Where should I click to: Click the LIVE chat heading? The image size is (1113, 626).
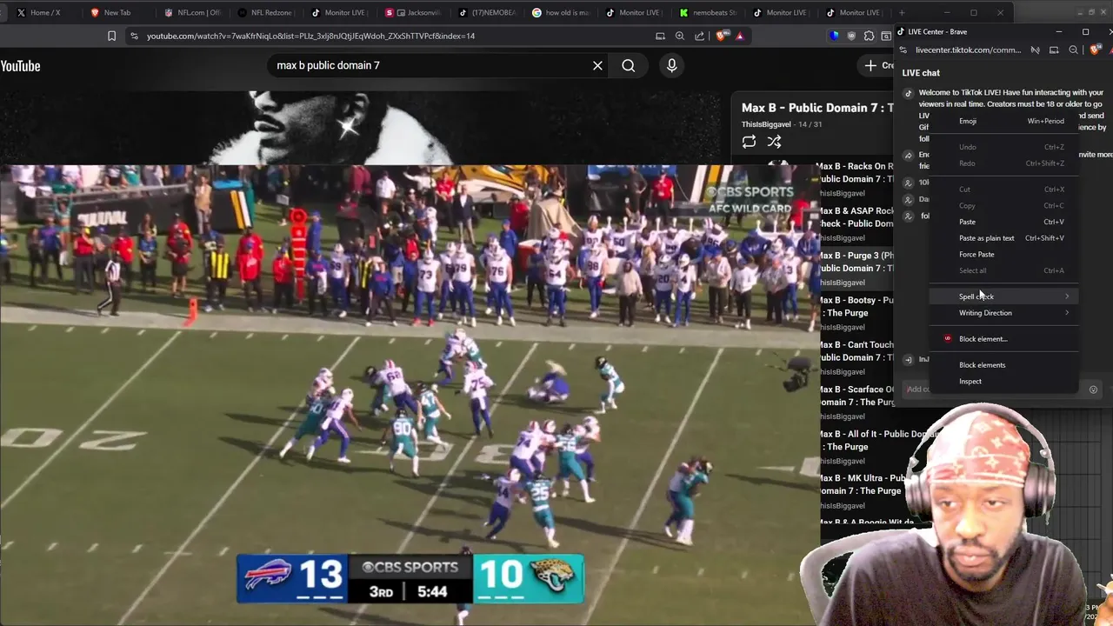click(921, 73)
